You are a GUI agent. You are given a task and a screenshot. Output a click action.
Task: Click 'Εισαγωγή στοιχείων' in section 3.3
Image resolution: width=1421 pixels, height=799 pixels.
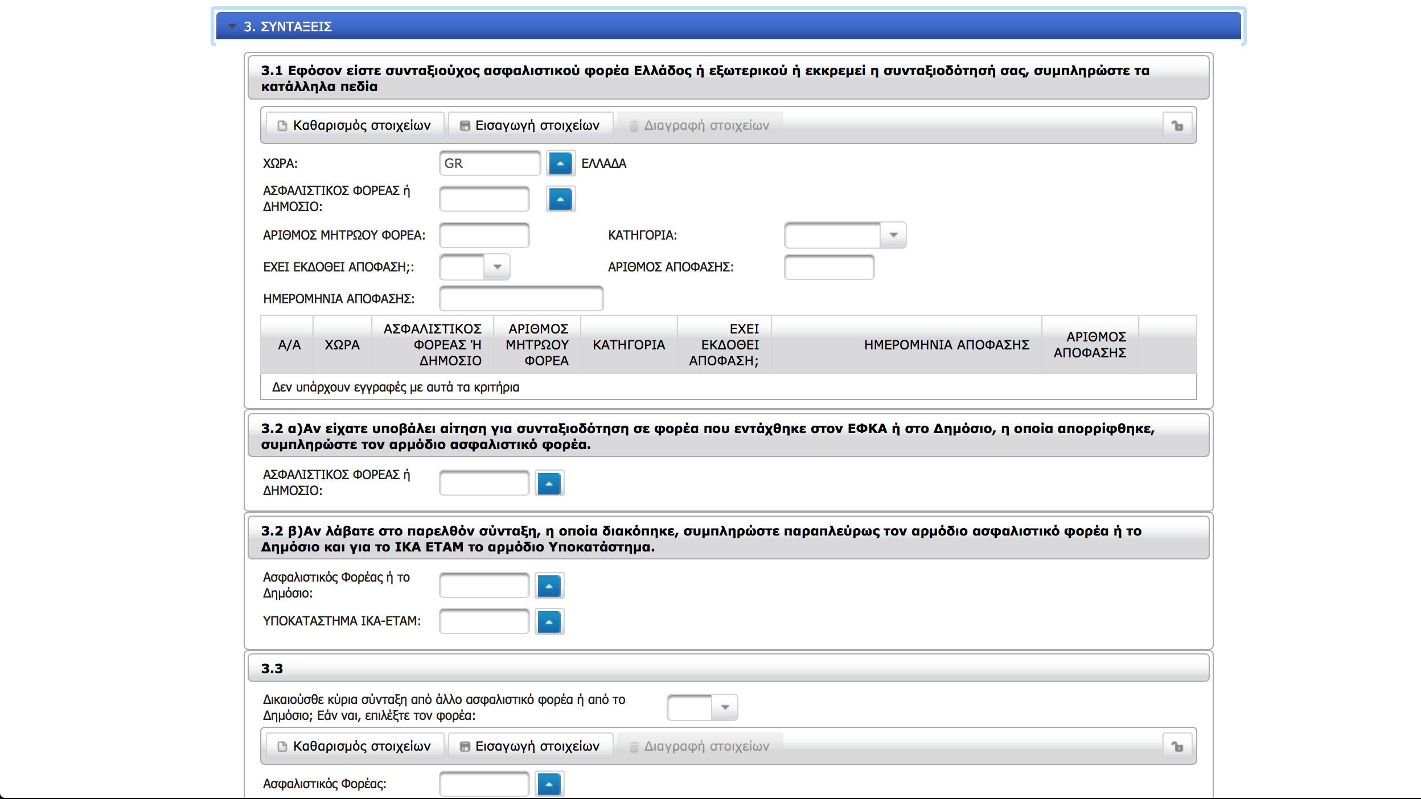[x=531, y=746]
